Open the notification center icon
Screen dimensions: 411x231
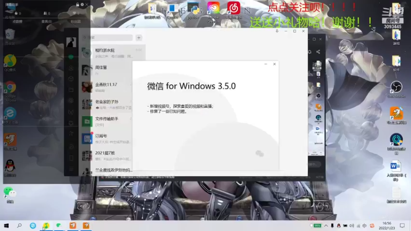coord(402,225)
